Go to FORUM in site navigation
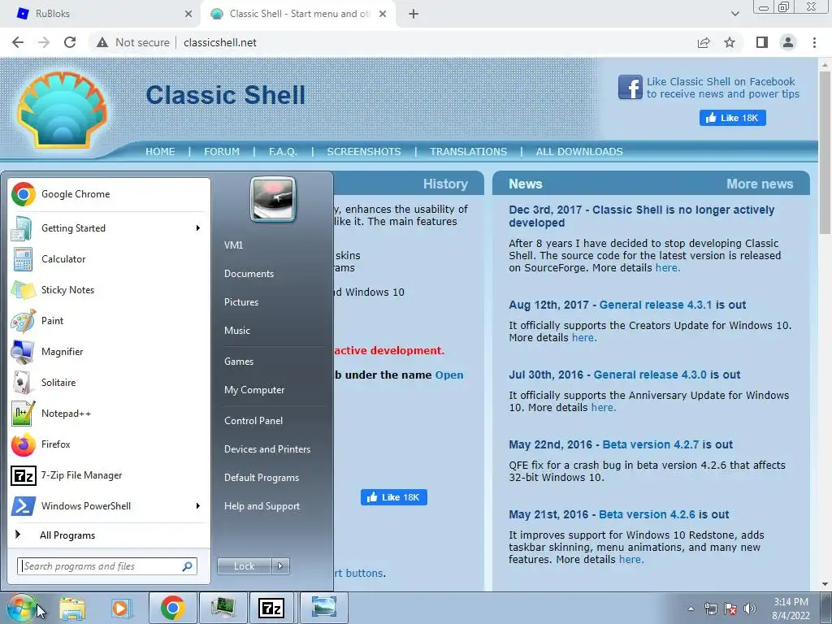Screen dimensions: 832x624 (x=222, y=152)
